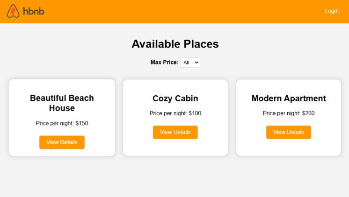Select the Modern Apartment title
Image resolution: width=349 pixels, height=197 pixels.
click(289, 98)
